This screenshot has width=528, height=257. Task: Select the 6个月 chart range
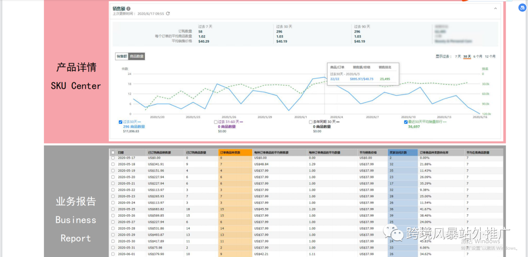(478, 56)
